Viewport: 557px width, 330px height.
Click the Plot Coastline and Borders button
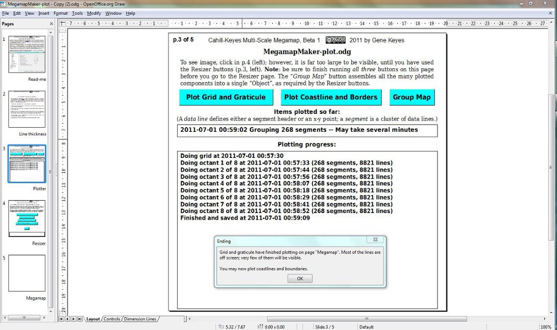click(331, 97)
